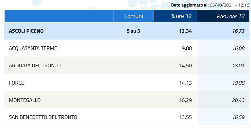This screenshot has width=251, height=130.
Task: Click the 5 su 5 municipalities count
Action: click(133, 31)
